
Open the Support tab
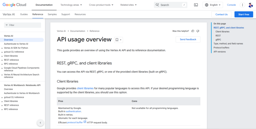click(x=66, y=14)
